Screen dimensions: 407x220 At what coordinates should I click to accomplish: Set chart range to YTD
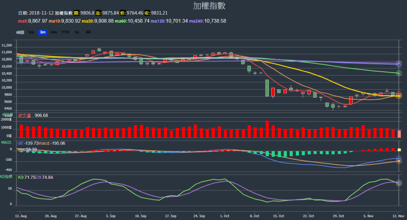[x=65, y=32]
